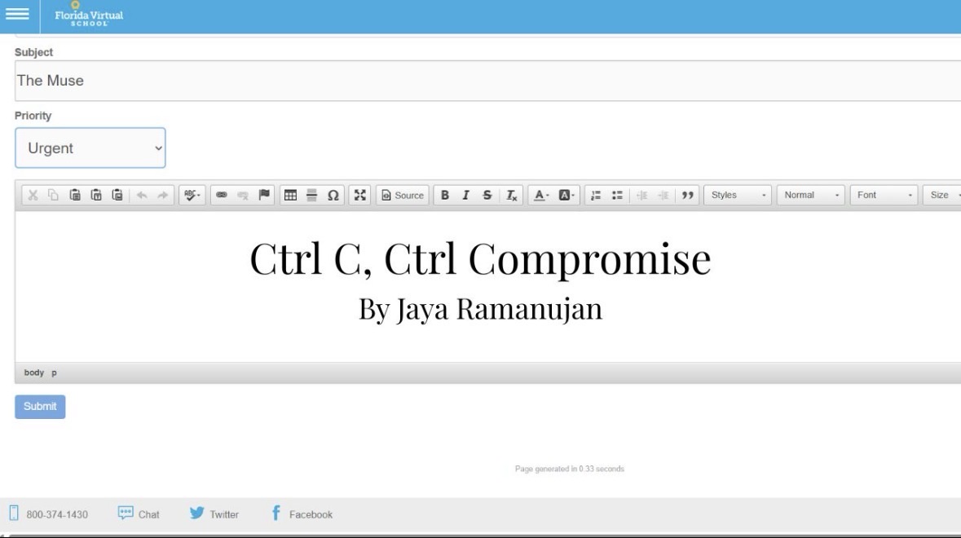The width and height of the screenshot is (961, 538).
Task: Select the p element in path bar
Action: pyautogui.click(x=54, y=373)
